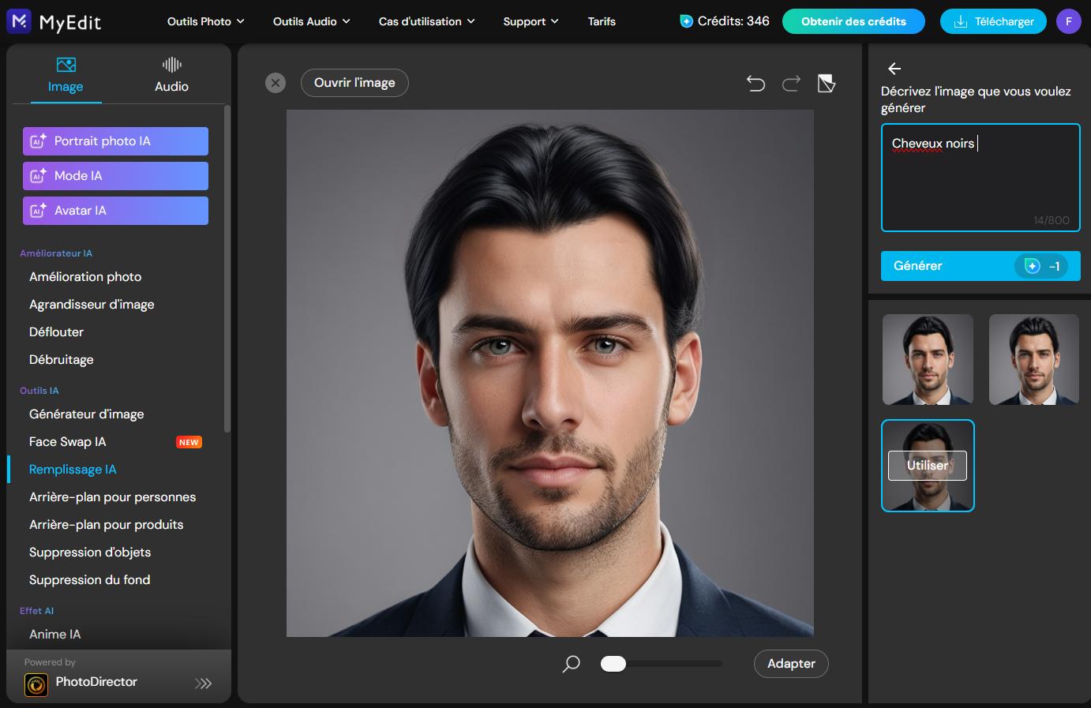Click the zoom level slider handle
Screen dimensions: 1091x708
[613, 664]
